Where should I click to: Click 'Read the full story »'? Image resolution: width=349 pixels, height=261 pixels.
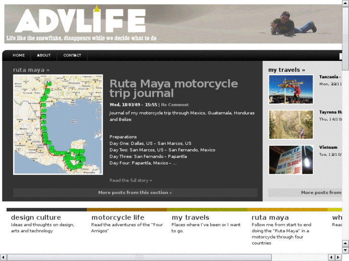(131, 181)
